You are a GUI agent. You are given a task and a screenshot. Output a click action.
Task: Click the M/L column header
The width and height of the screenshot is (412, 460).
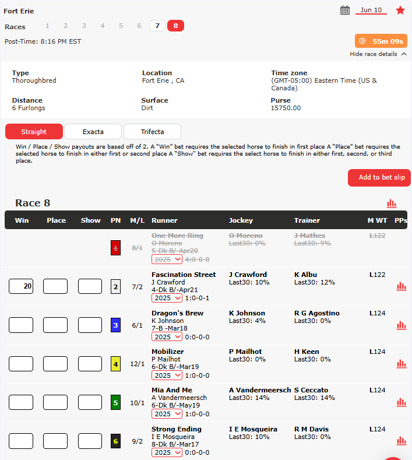(137, 220)
